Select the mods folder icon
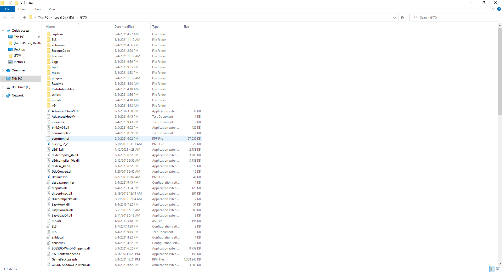This screenshot has height=272, width=502. [49, 73]
